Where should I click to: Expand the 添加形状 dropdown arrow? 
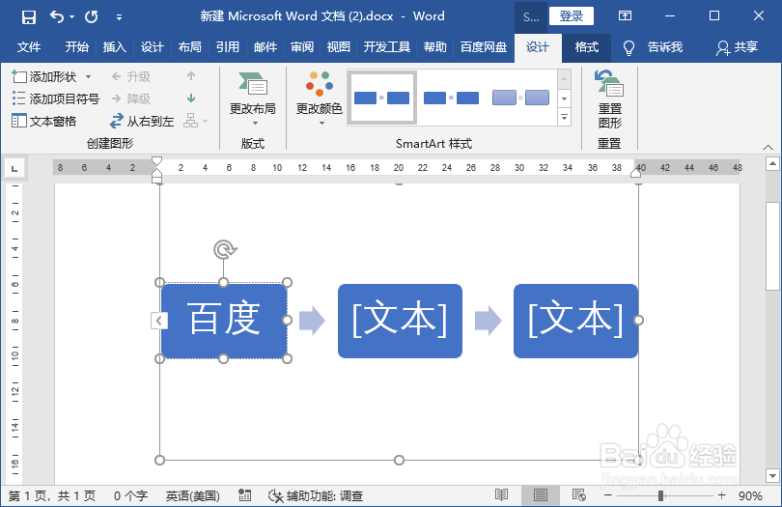click(88, 77)
